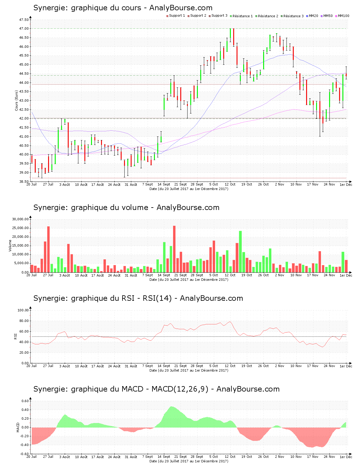
Task: Click the 47.00 price axis value
Action: click(24, 29)
